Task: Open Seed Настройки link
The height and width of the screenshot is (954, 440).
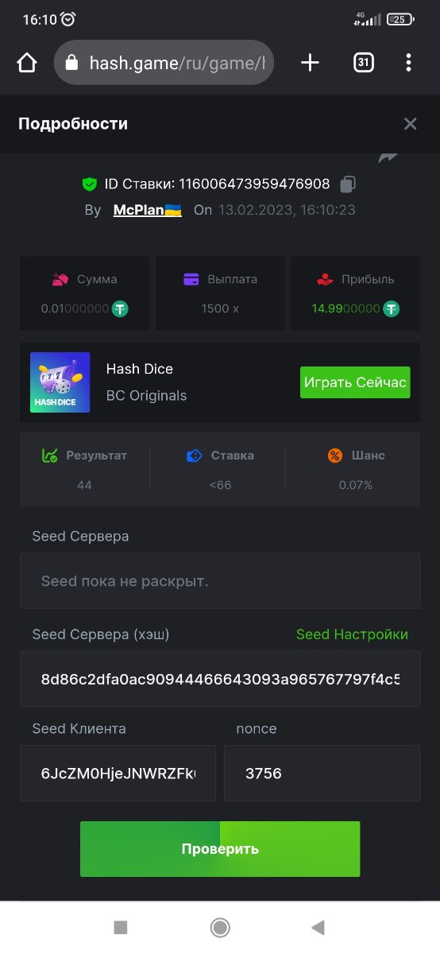Action: point(352,634)
